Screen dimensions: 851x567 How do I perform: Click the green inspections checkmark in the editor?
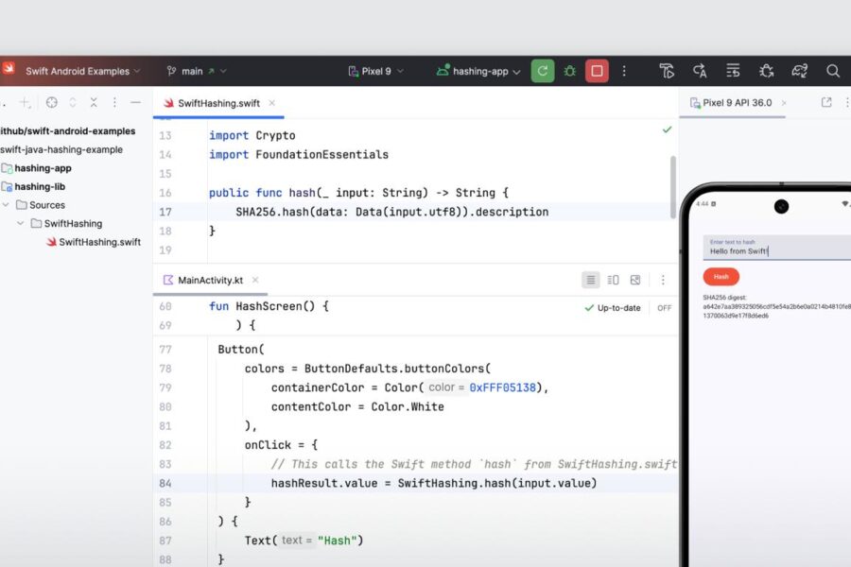pos(668,130)
